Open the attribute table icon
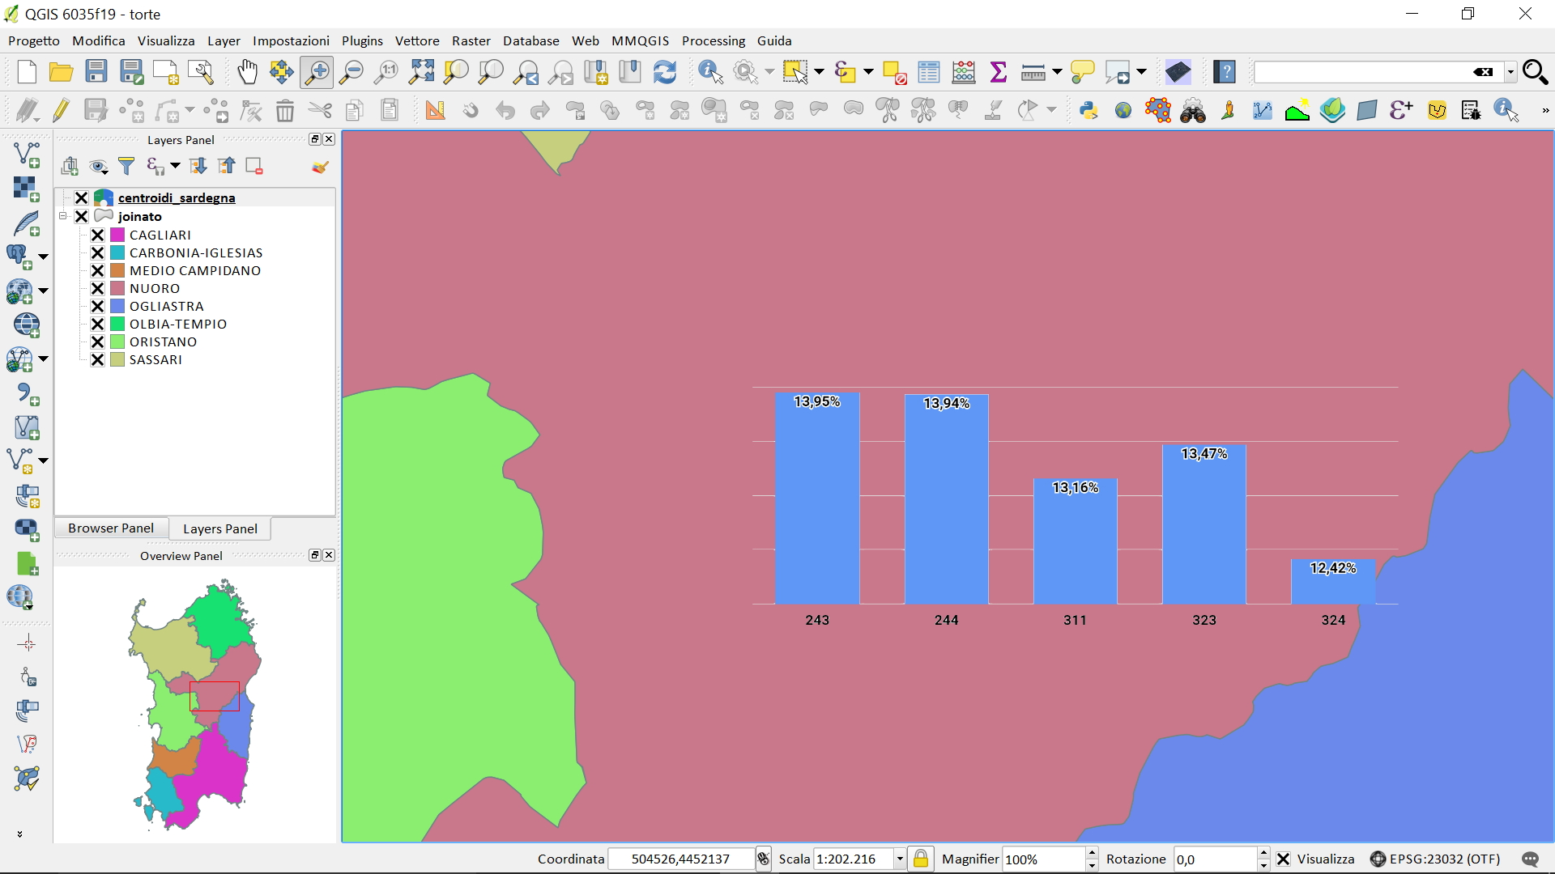Image resolution: width=1555 pixels, height=874 pixels. click(928, 72)
